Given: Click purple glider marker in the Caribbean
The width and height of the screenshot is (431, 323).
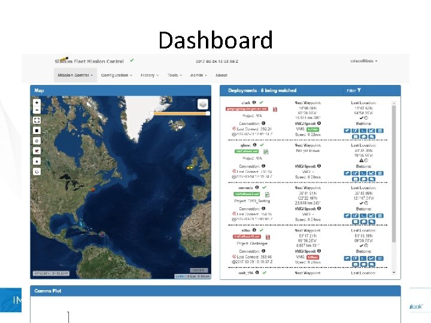Looking at the screenshot, I should (102, 234).
